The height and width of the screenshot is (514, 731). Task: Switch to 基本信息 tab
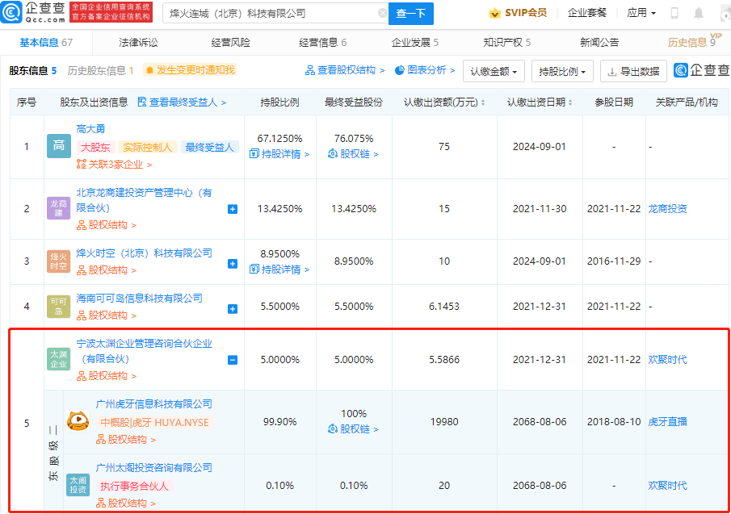46,43
